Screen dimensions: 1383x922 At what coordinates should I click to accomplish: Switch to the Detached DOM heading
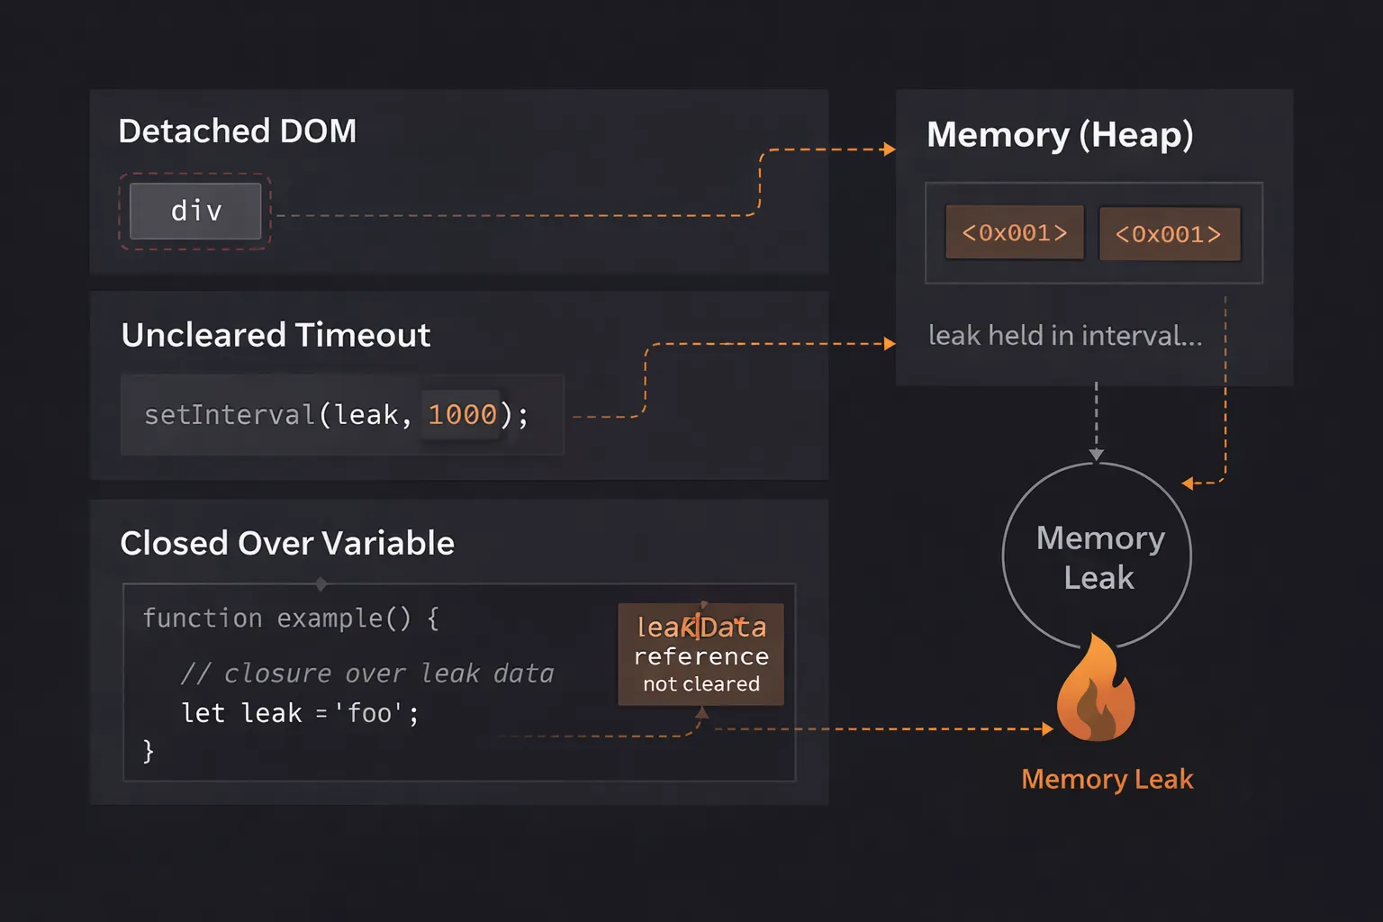click(237, 131)
